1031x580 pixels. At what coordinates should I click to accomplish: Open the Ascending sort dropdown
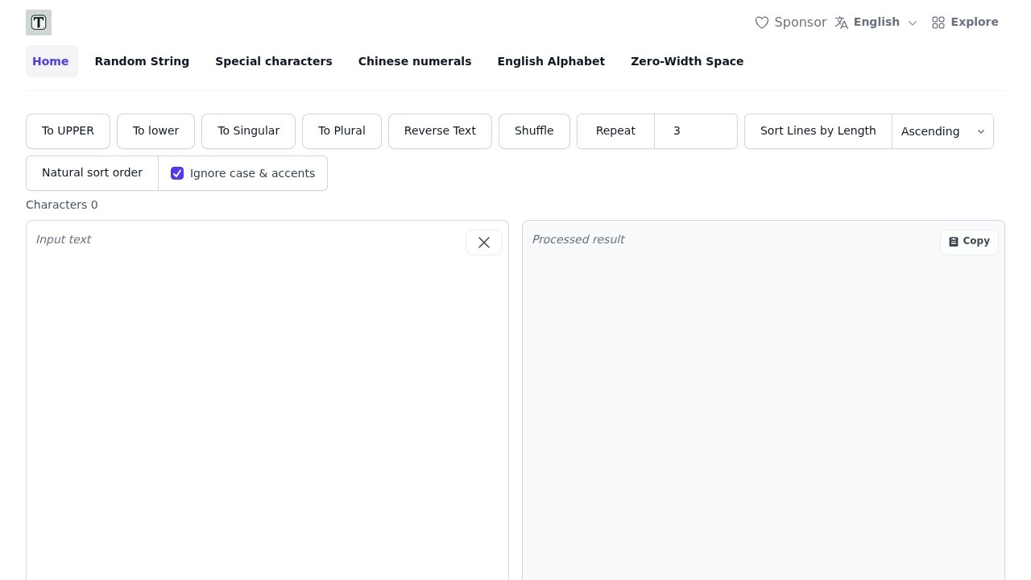(x=942, y=130)
